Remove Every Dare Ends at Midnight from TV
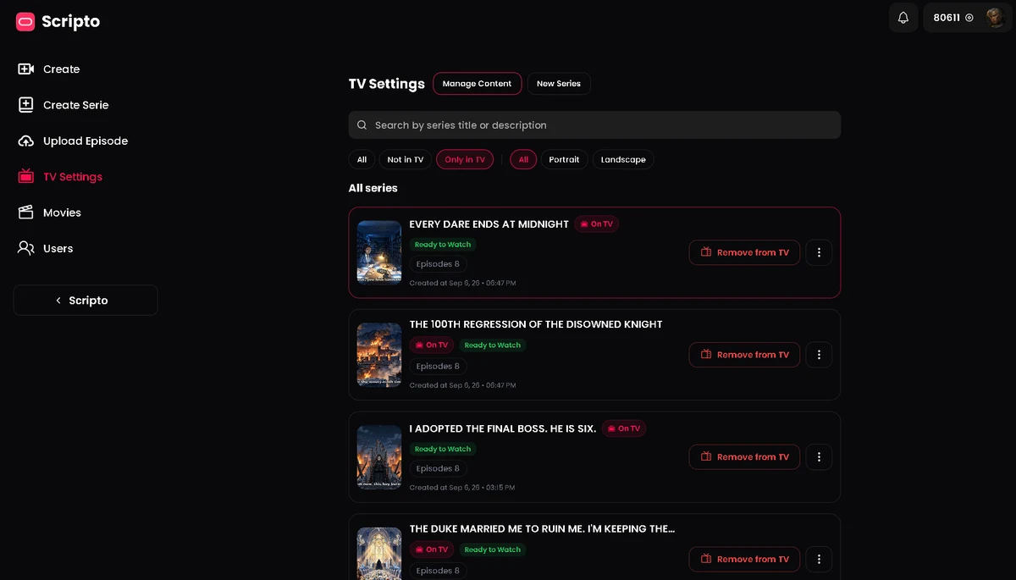 [744, 252]
